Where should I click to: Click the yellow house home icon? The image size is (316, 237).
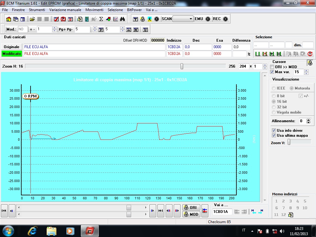coord(8,19)
